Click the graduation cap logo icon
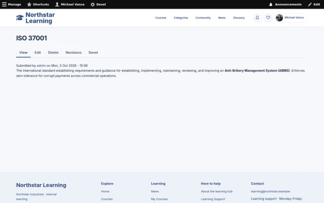 (x=20, y=18)
